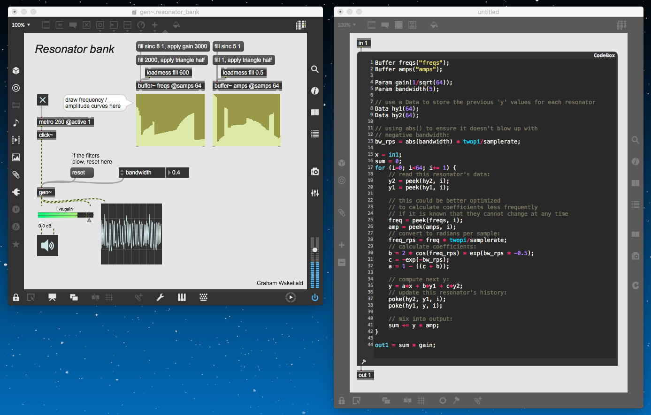Open the Max Console list icon
The width and height of the screenshot is (651, 415).
(315, 134)
